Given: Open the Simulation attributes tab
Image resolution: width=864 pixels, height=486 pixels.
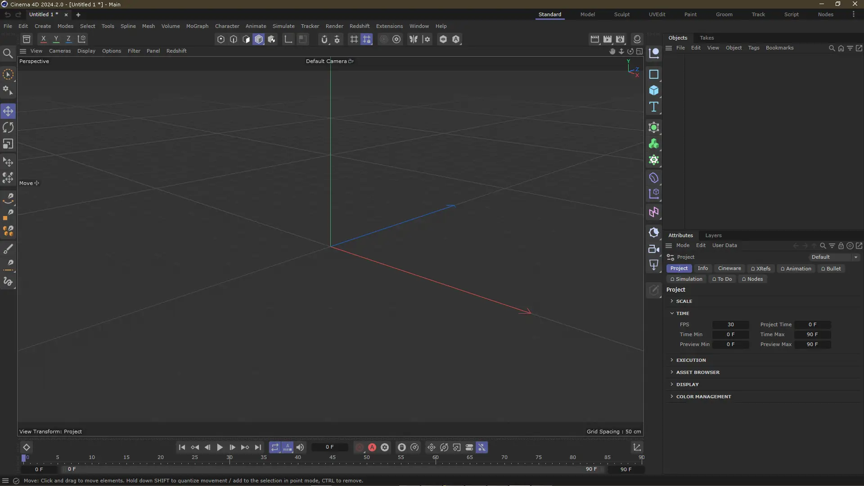Looking at the screenshot, I should 686,279.
